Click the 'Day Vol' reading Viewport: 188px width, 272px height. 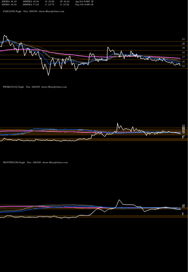coord(84,5)
